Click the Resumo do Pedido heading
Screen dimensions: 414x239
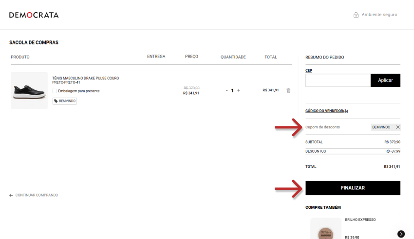(x=325, y=58)
